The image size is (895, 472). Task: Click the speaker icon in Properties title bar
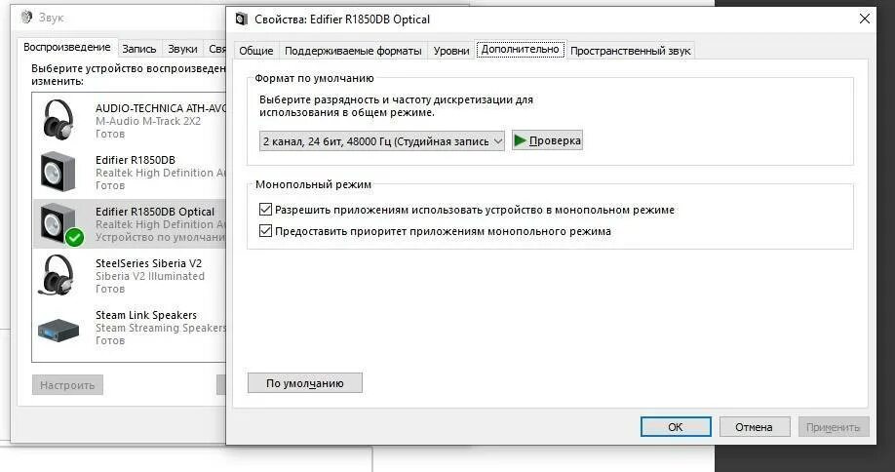242,20
